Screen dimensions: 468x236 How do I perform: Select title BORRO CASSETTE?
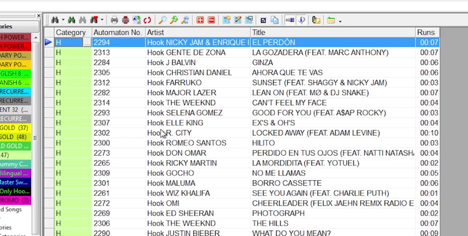[x=287, y=183]
